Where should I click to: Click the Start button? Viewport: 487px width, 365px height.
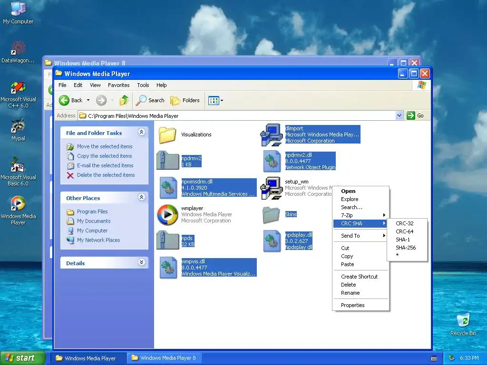[x=23, y=358]
